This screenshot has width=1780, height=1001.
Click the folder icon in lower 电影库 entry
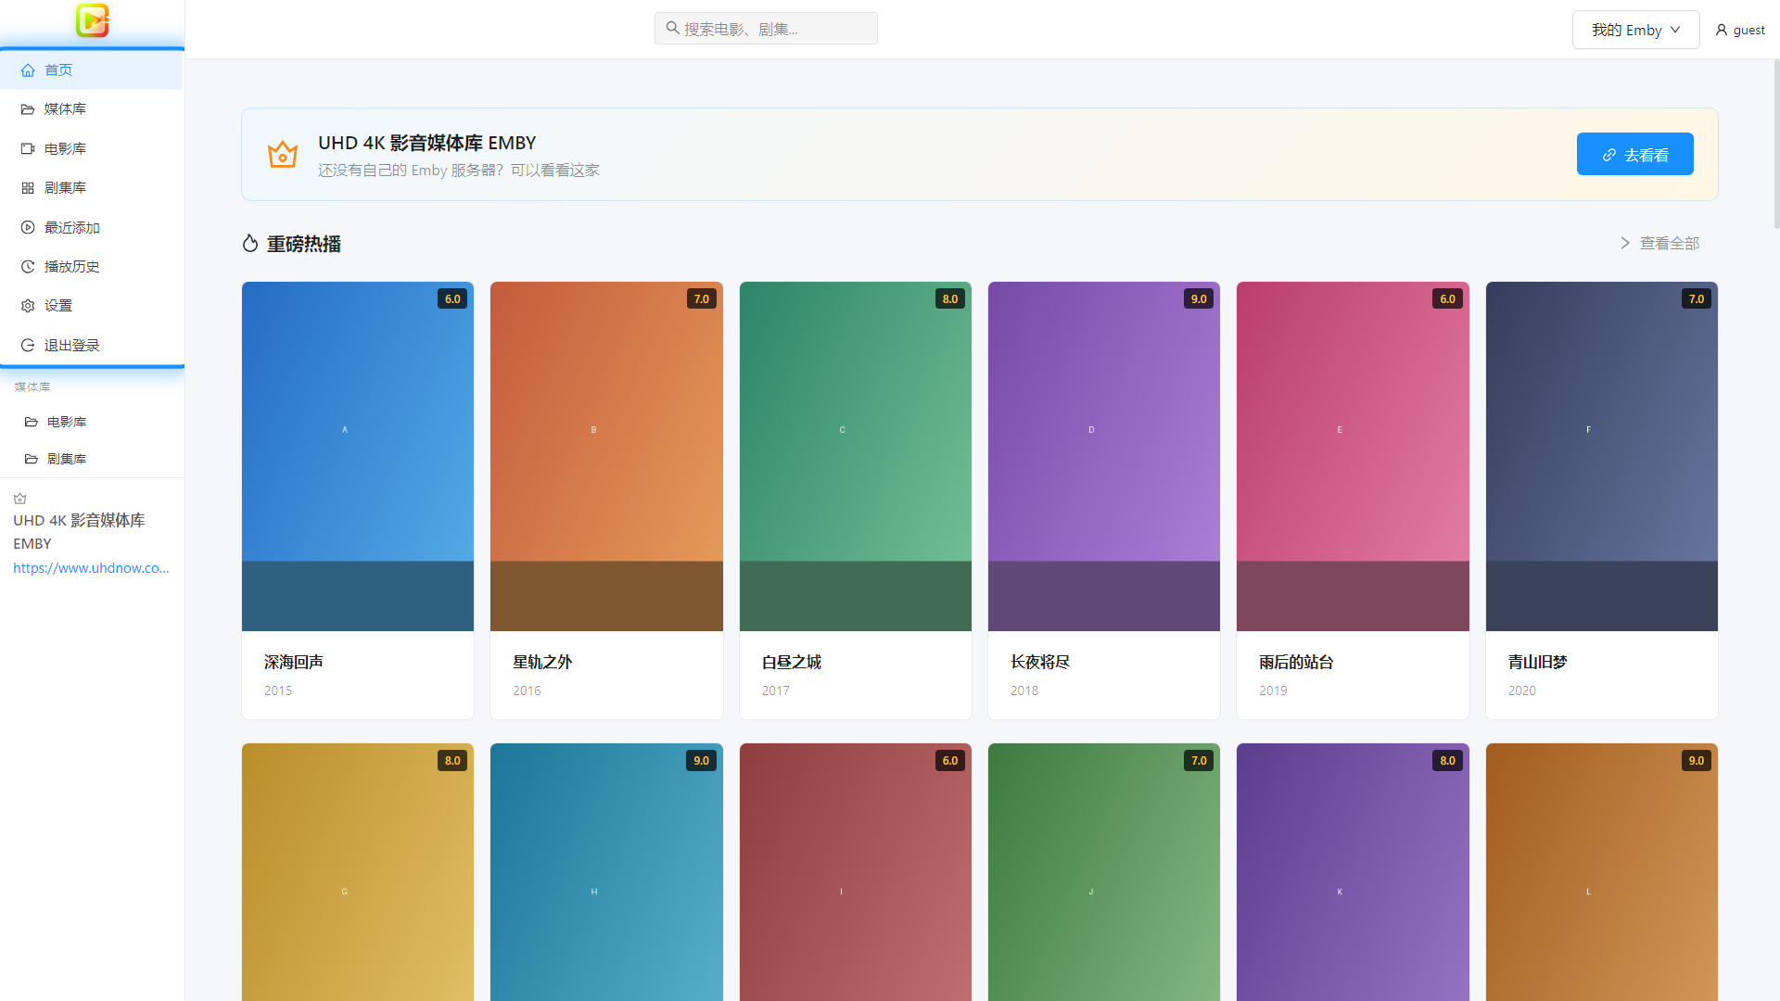[32, 422]
